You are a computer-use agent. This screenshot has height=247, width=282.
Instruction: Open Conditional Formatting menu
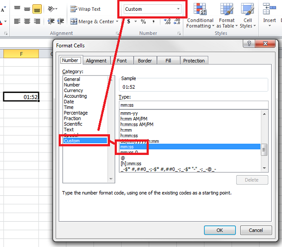[200, 15]
